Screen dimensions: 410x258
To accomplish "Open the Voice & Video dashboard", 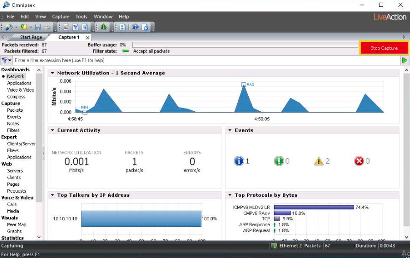I will (21, 90).
